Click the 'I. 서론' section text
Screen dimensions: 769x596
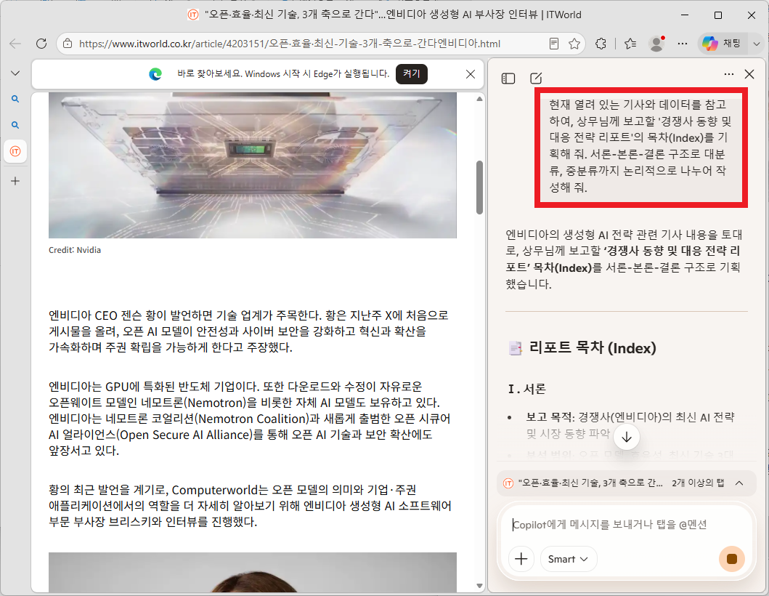tap(526, 389)
